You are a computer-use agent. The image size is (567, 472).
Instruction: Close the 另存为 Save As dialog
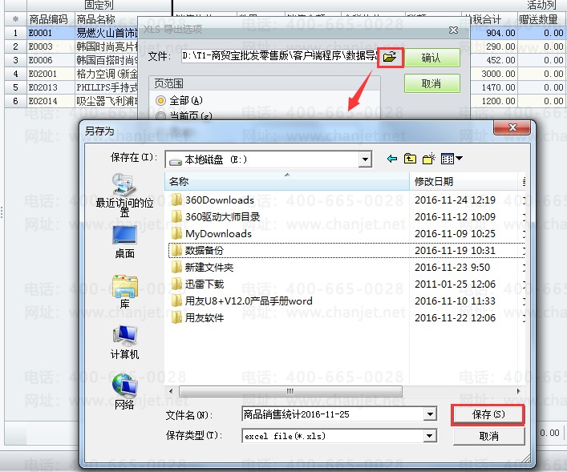[512, 127]
